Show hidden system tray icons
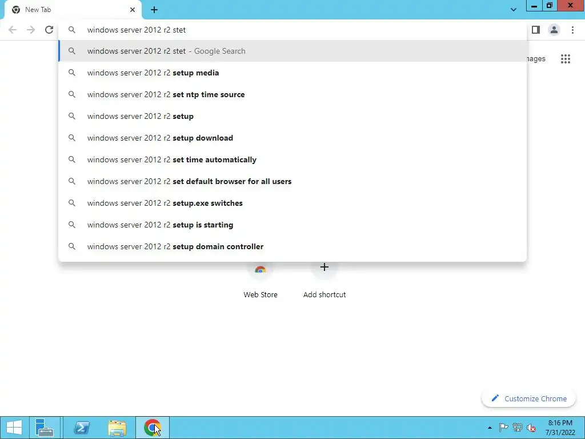The image size is (585, 439). (490, 428)
